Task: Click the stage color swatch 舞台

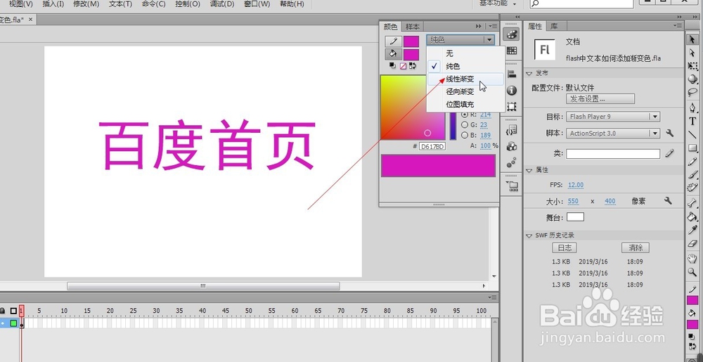Action: pos(575,216)
